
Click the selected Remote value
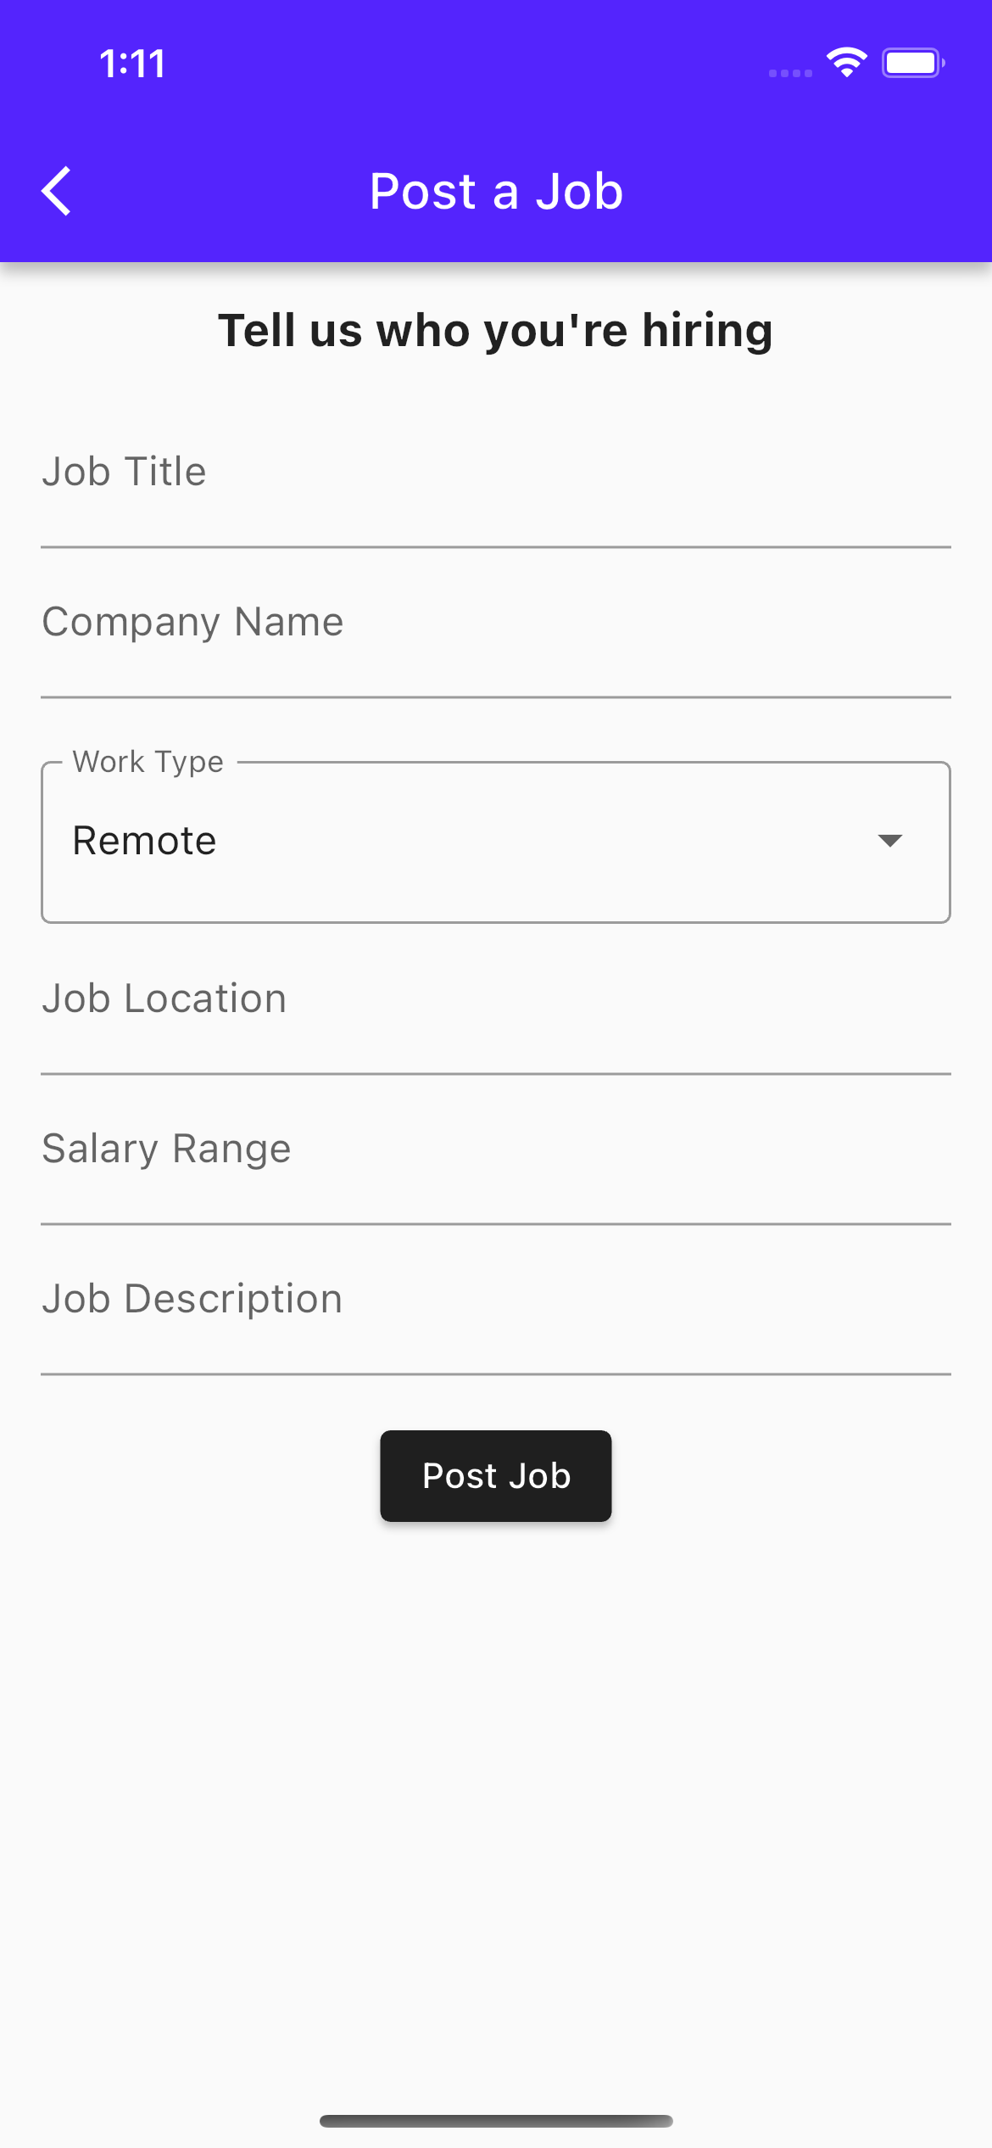coord(144,841)
